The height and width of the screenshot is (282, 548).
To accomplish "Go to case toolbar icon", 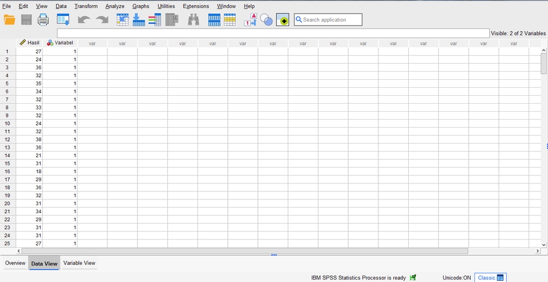I will pos(123,19).
